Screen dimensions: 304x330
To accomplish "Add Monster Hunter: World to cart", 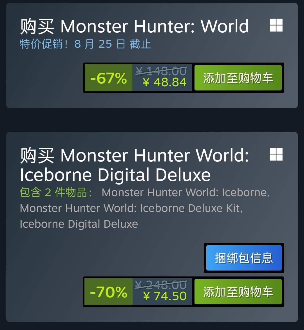I will (x=238, y=78).
